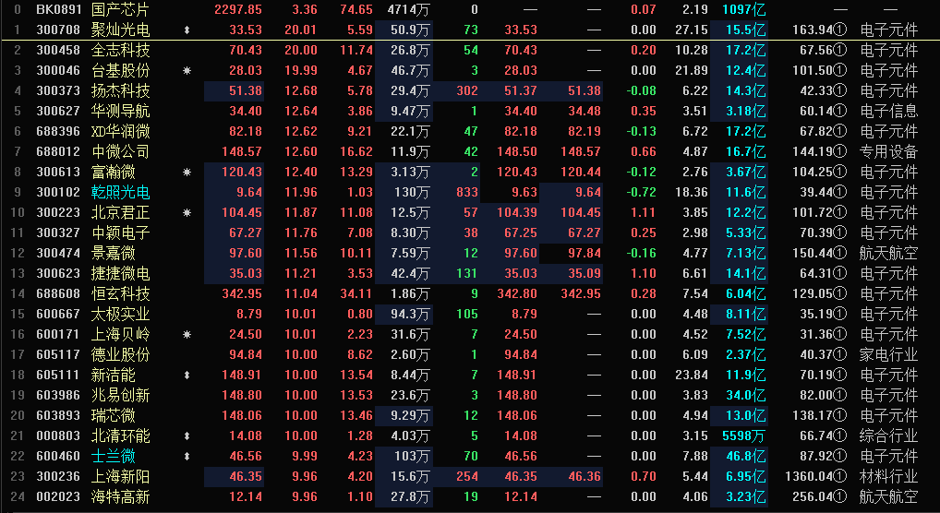Viewport: 940px width, 513px height.
Task: Click the arrow marker beside 新洁能
Action: 187,376
